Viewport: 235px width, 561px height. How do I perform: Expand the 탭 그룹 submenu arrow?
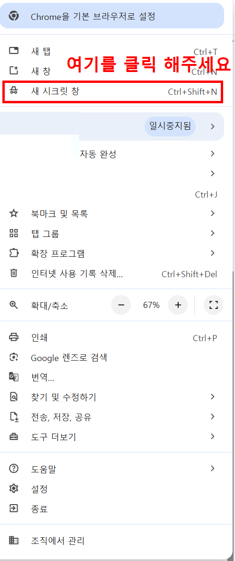pyautogui.click(x=213, y=233)
